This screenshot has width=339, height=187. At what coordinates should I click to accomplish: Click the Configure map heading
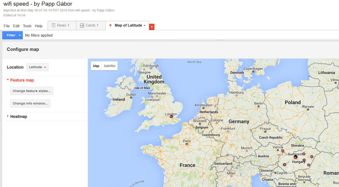(x=23, y=49)
